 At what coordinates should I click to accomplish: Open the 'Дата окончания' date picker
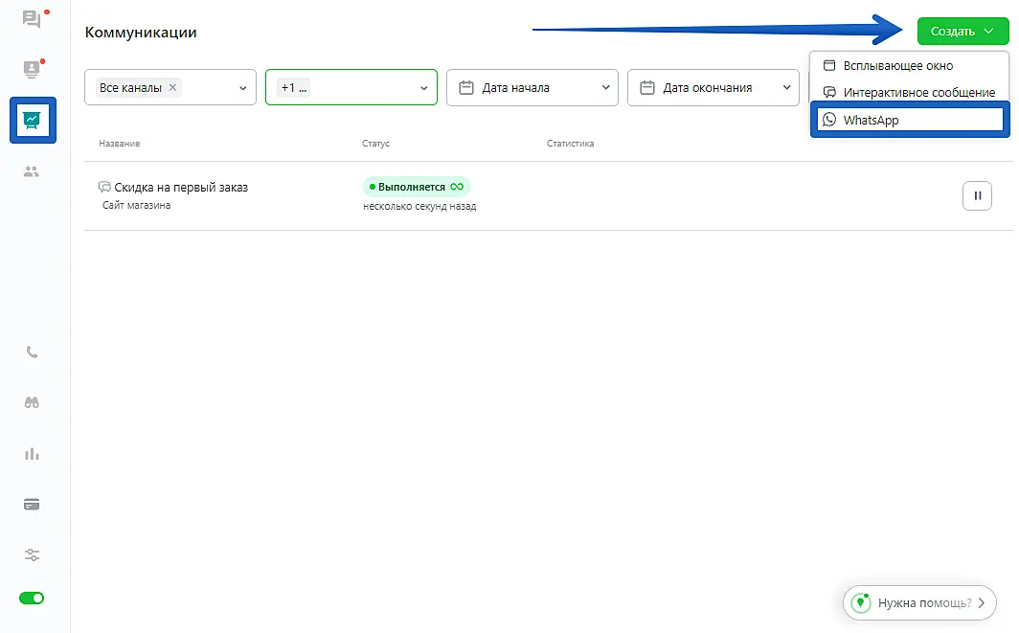point(713,88)
